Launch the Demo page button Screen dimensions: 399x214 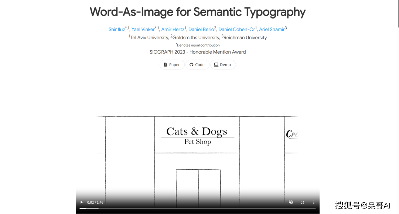point(223,65)
